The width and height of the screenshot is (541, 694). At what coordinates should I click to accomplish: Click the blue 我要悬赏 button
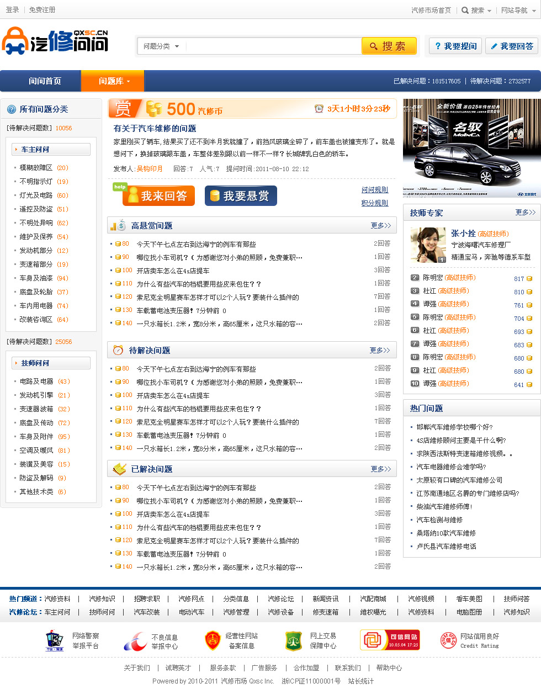click(x=241, y=195)
